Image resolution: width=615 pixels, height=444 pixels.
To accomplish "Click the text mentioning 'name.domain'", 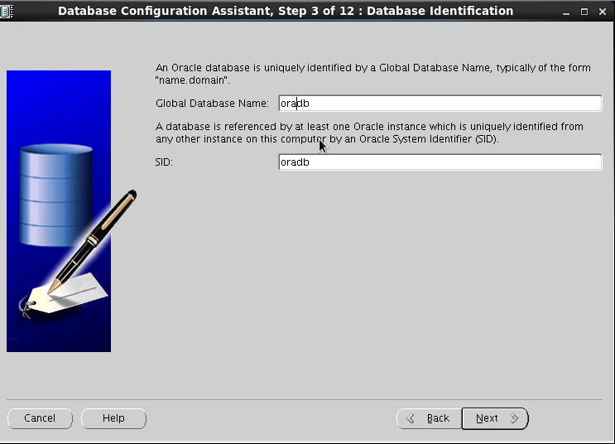I will tap(373, 74).
